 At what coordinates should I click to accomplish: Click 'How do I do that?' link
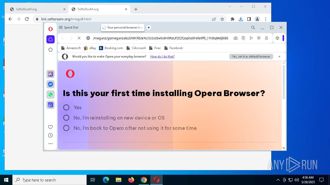coord(162,57)
